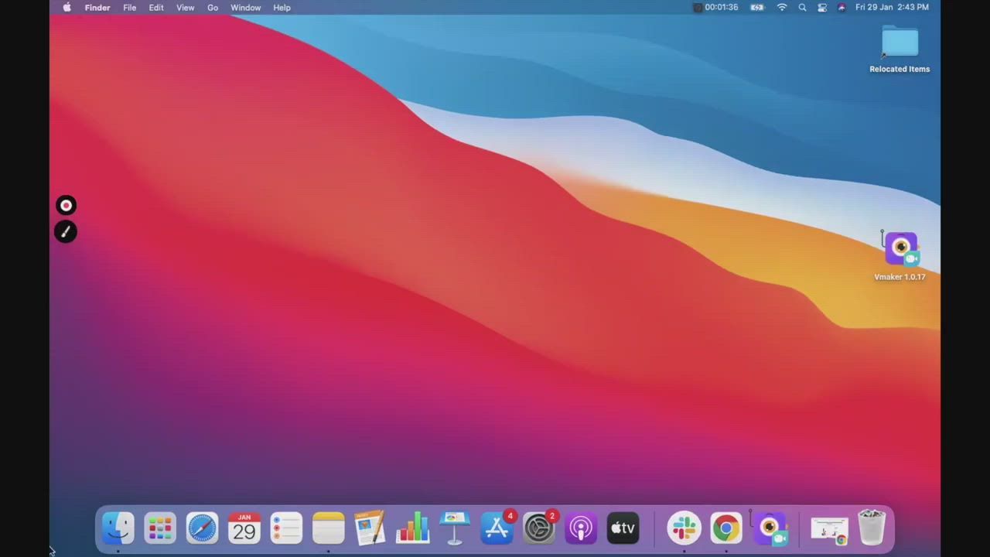Open the Notes app in Dock
Screen dimensions: 990x557
pos(328,528)
